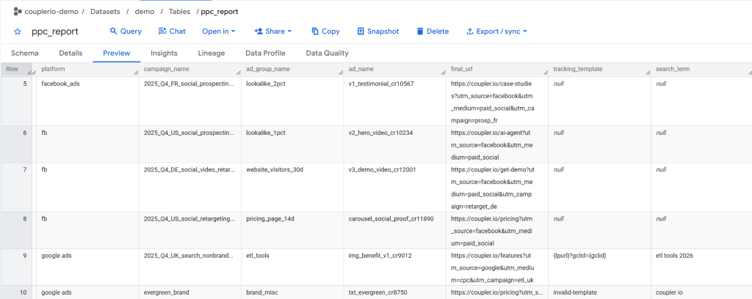Select the Preview tab
This screenshot has height=299, width=752.
(117, 53)
